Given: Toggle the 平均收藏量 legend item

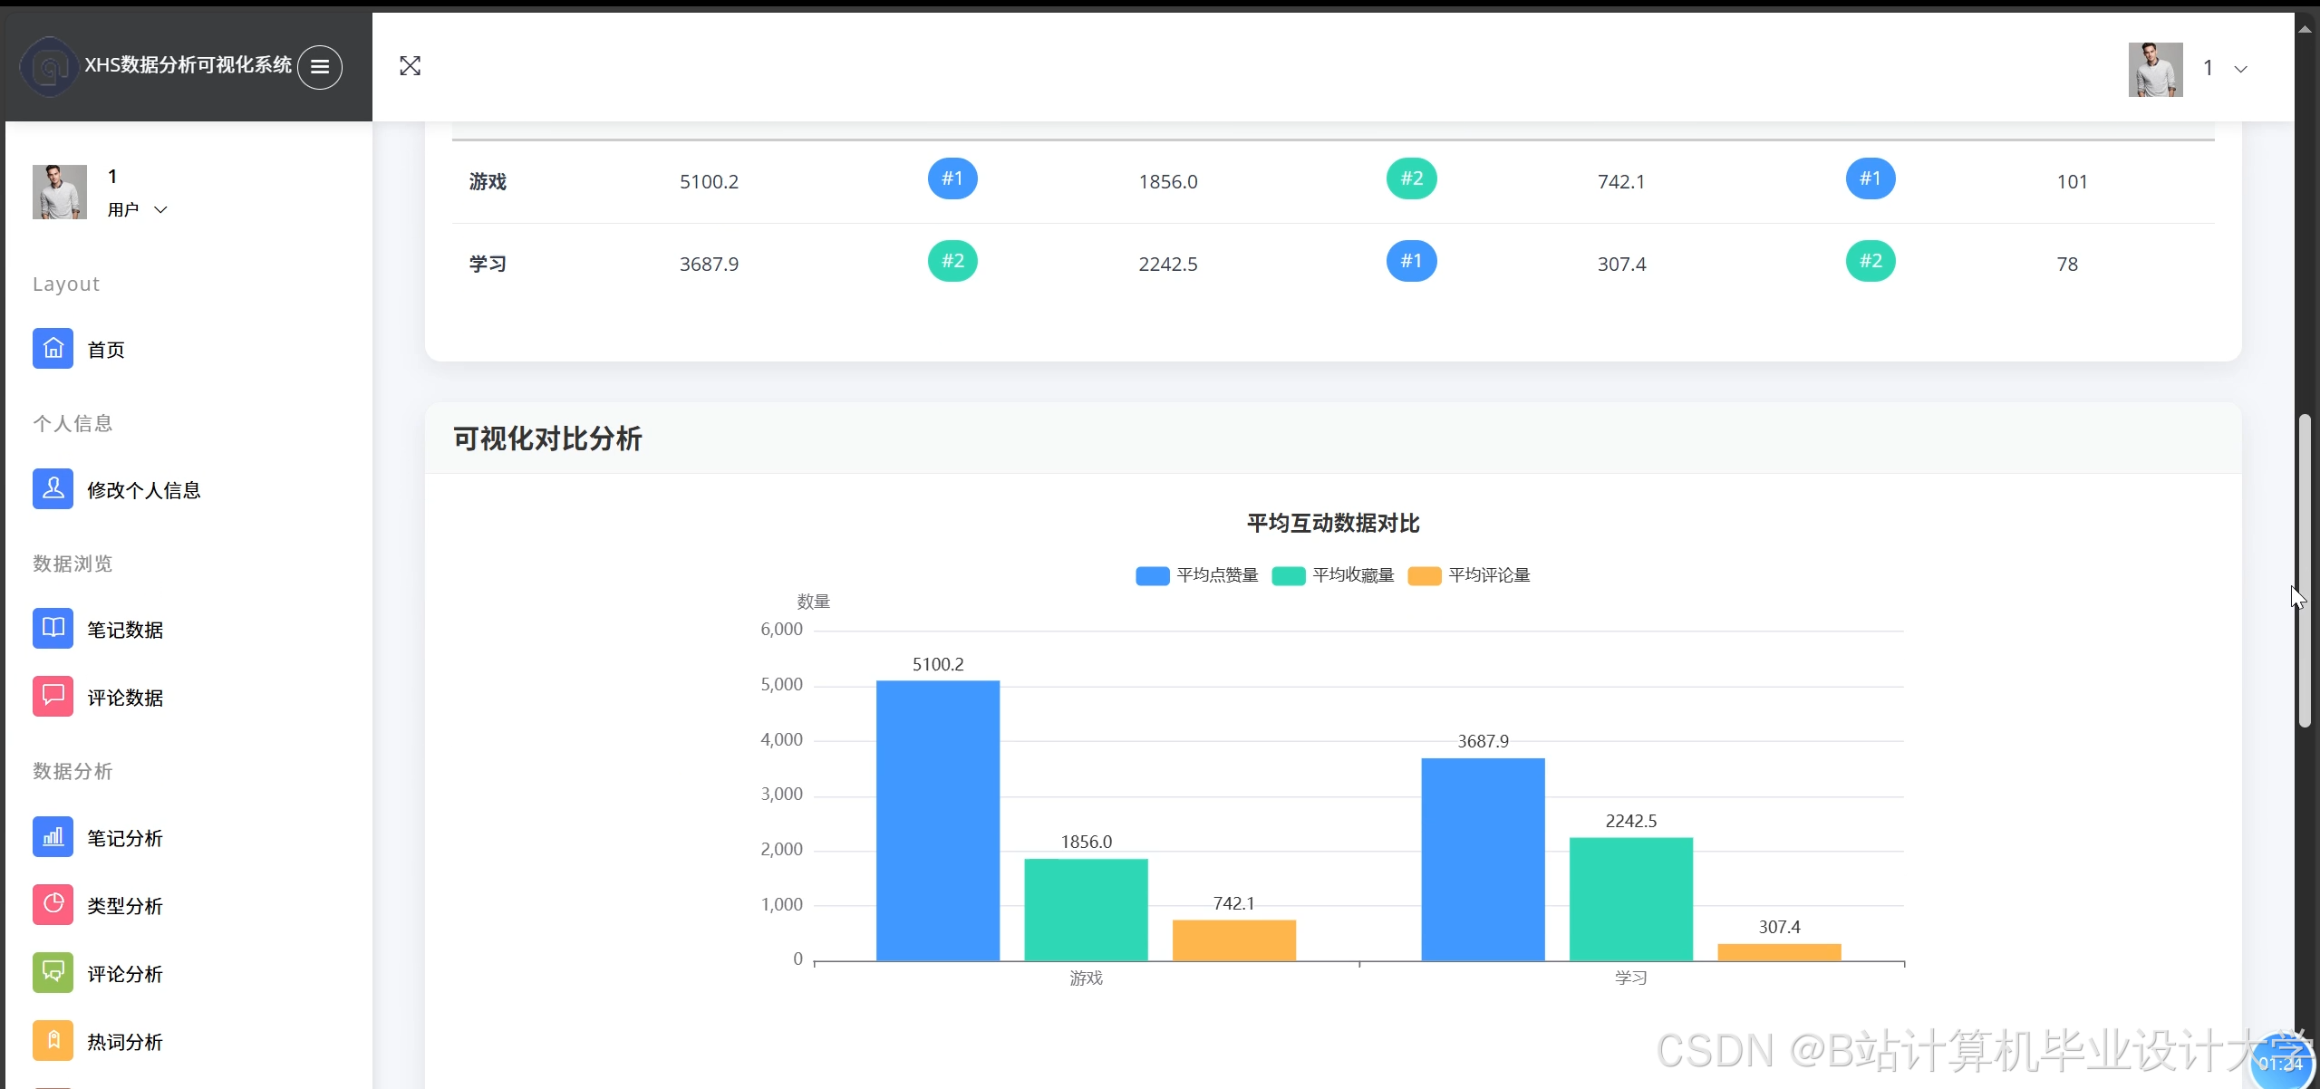Looking at the screenshot, I should (1332, 575).
